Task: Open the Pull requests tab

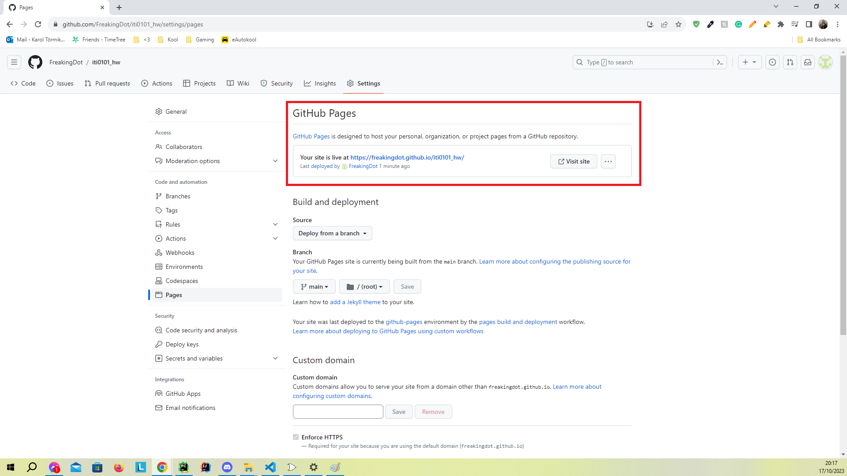Action: pyautogui.click(x=107, y=83)
